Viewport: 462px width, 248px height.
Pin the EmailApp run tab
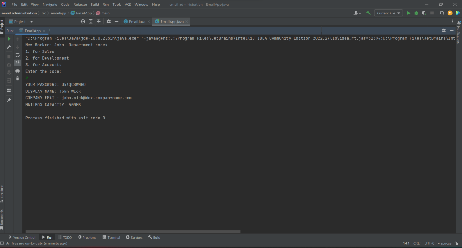[9, 100]
